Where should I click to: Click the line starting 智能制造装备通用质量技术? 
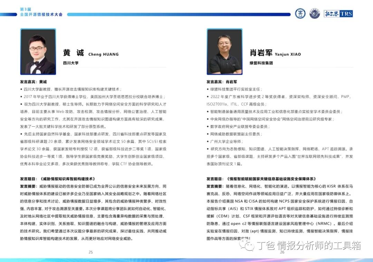pyautogui.click(x=275, y=112)
